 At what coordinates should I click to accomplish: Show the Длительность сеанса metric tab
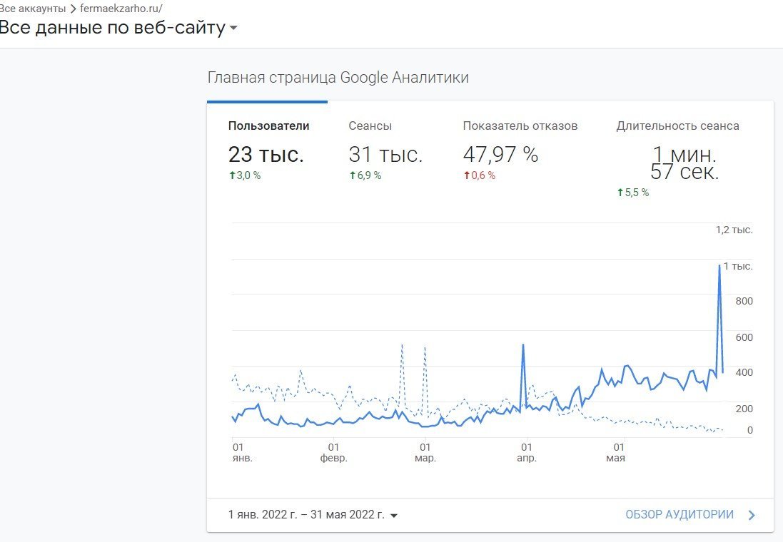coord(677,126)
